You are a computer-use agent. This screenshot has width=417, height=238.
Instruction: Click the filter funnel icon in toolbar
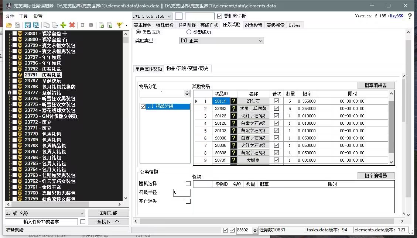pos(119,25)
